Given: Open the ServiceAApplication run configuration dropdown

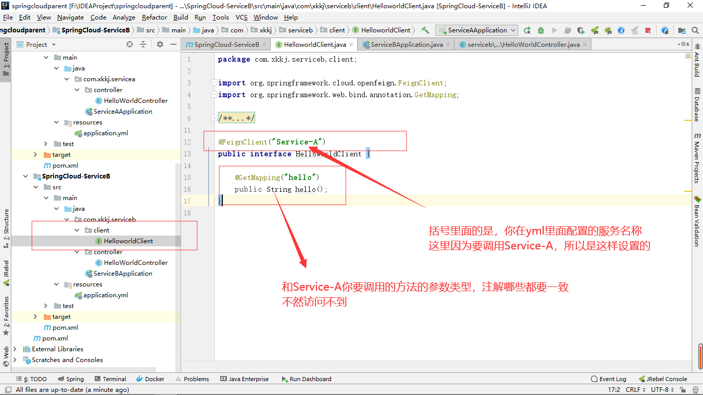Looking at the screenshot, I should pos(477,30).
